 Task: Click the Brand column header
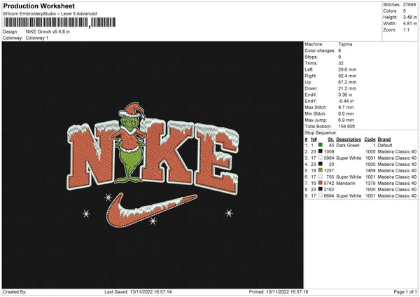click(x=384, y=139)
